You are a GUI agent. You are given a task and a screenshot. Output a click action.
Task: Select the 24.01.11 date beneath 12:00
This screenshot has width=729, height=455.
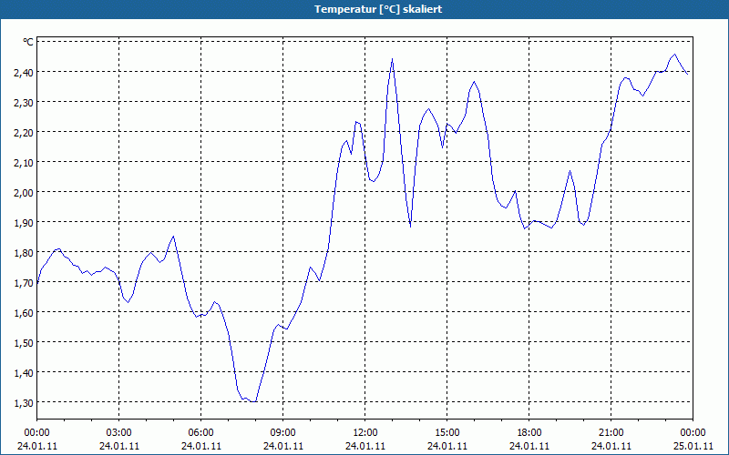tap(365, 446)
